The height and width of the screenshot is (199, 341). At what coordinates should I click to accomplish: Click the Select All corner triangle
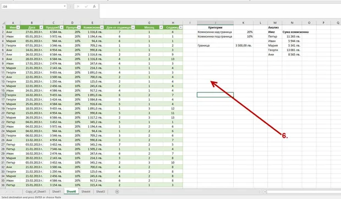click(x=3, y=23)
